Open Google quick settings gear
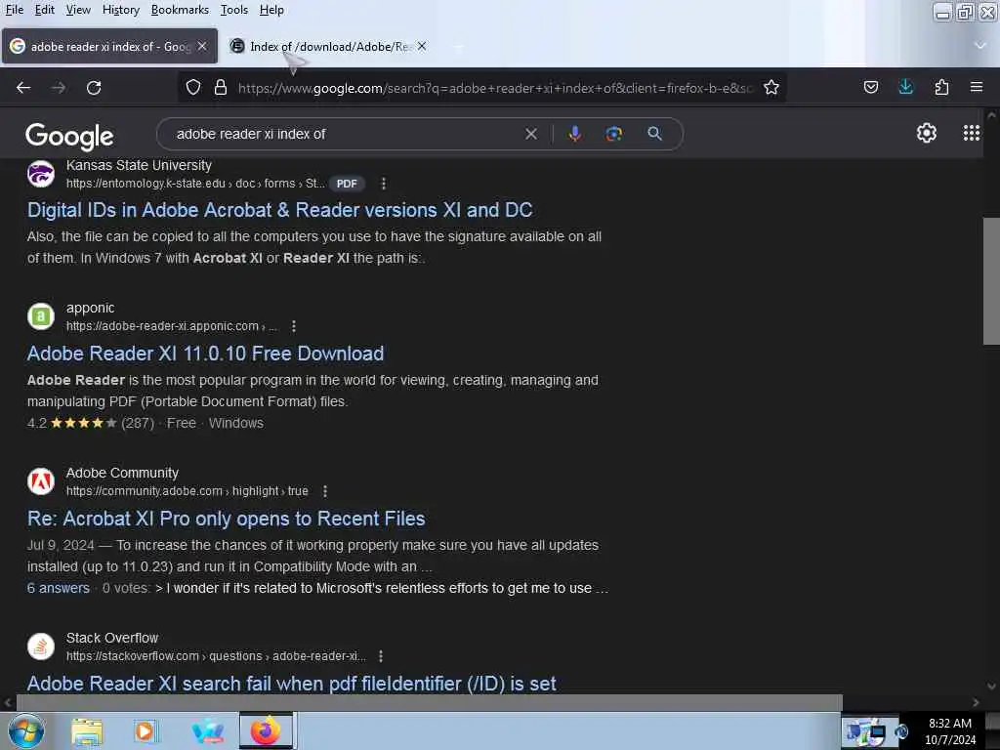 926,133
